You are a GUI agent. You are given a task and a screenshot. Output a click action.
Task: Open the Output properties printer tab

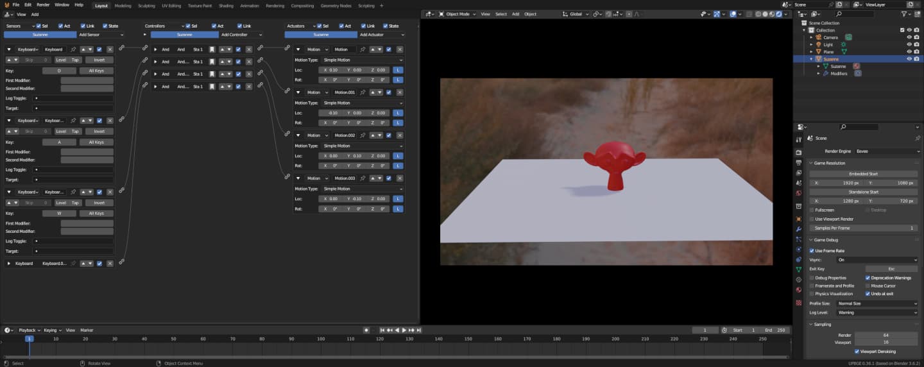pyautogui.click(x=799, y=162)
